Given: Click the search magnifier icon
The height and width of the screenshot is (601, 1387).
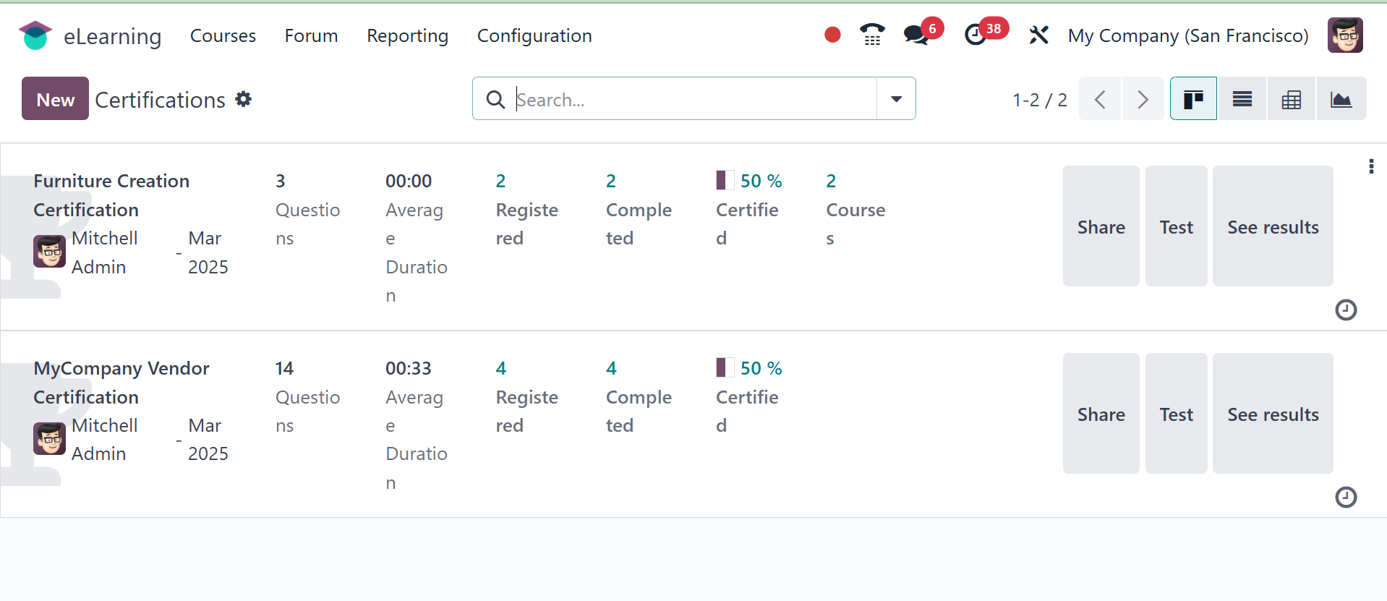Looking at the screenshot, I should (x=495, y=99).
